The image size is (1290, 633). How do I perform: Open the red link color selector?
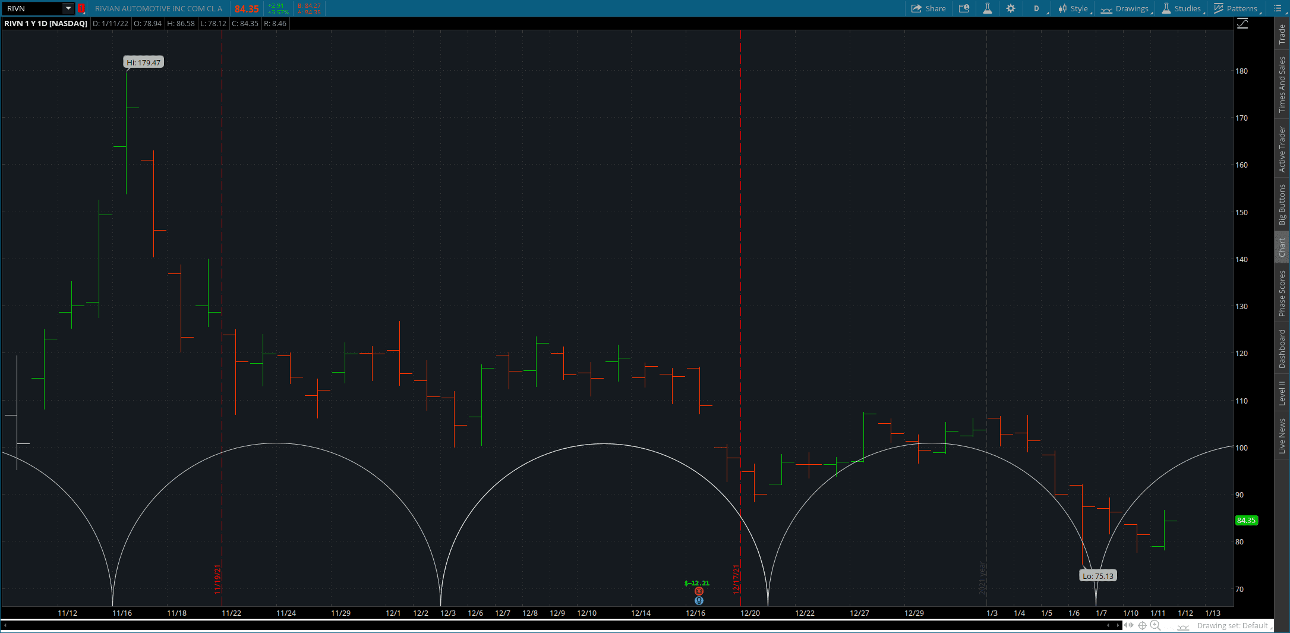81,8
